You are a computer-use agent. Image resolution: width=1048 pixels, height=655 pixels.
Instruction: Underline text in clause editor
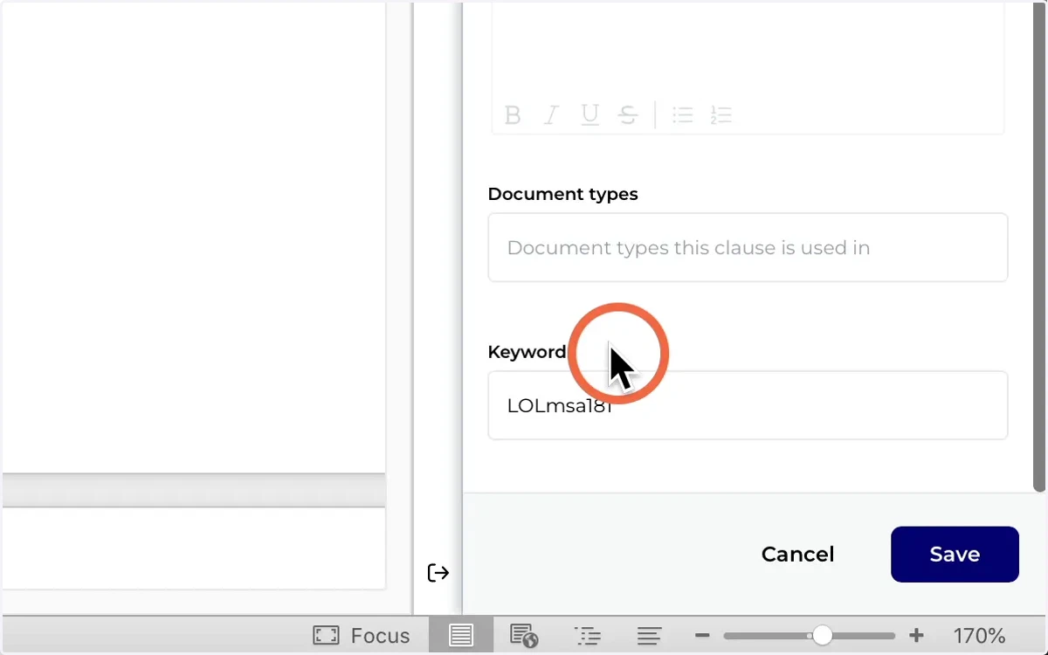(x=590, y=115)
